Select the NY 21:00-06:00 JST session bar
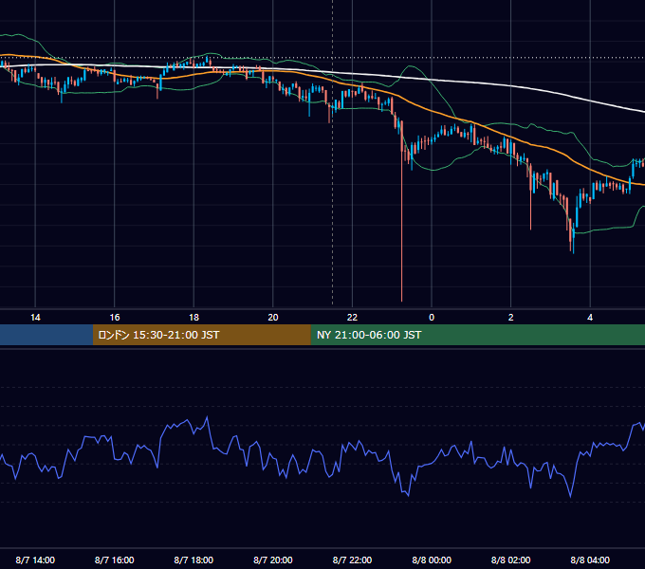The height and width of the screenshot is (569, 645). [x=477, y=335]
